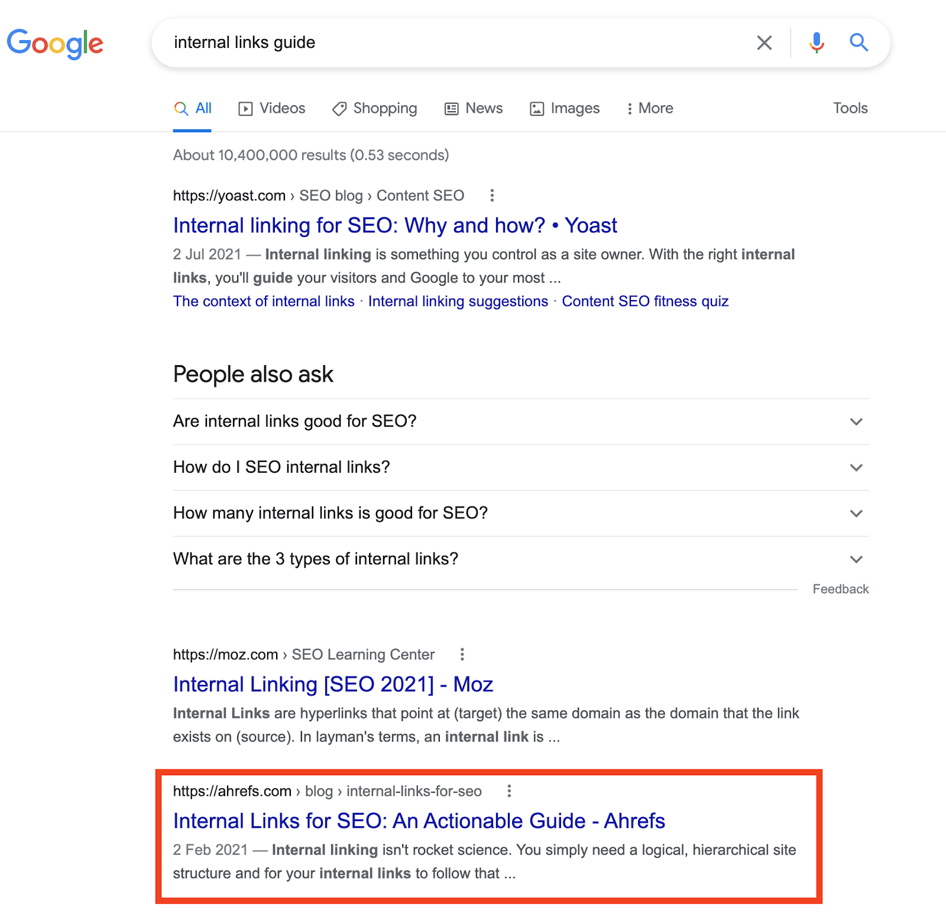Image resolution: width=946 pixels, height=920 pixels.
Task: Switch to the News tab
Action: point(474,108)
